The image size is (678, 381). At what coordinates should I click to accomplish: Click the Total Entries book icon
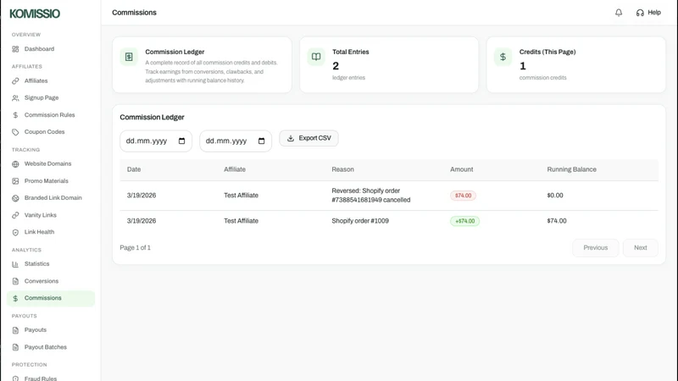point(316,57)
